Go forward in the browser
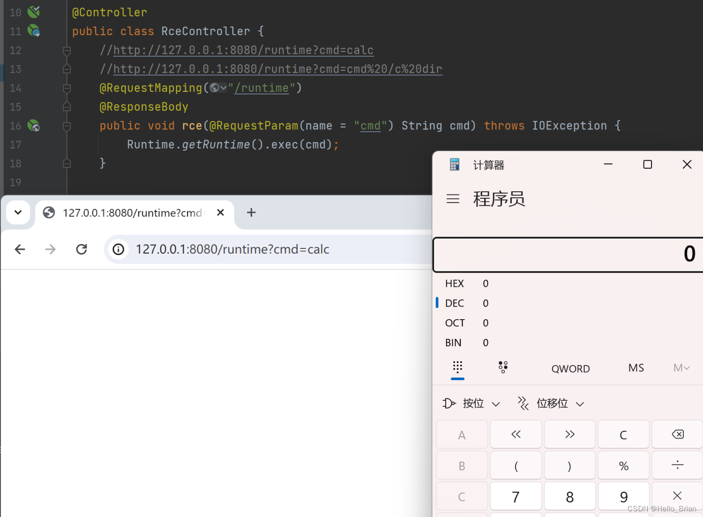The image size is (703, 517). (51, 249)
